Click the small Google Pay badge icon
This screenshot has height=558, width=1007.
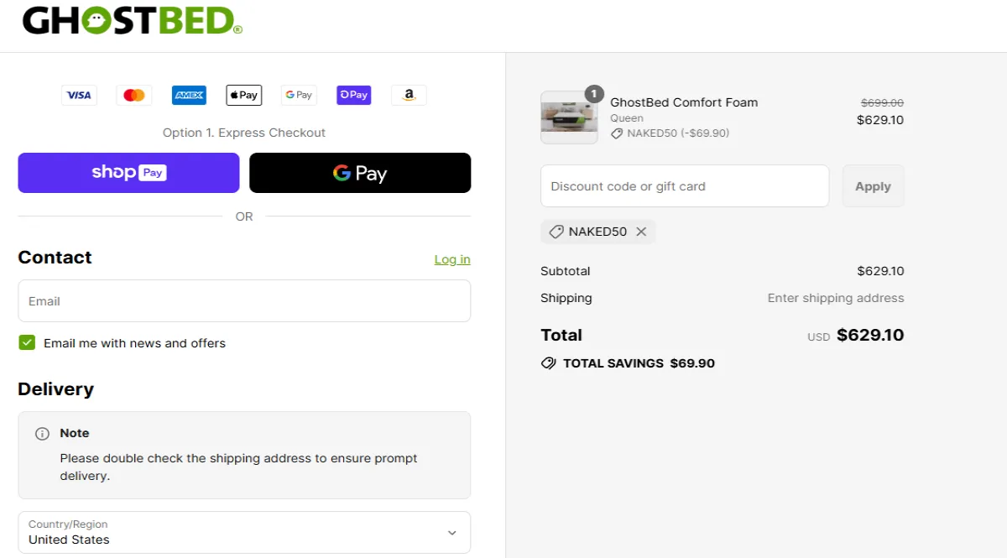pyautogui.click(x=299, y=96)
